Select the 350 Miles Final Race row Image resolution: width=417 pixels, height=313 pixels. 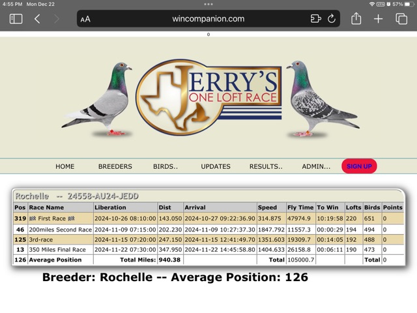[57, 250]
